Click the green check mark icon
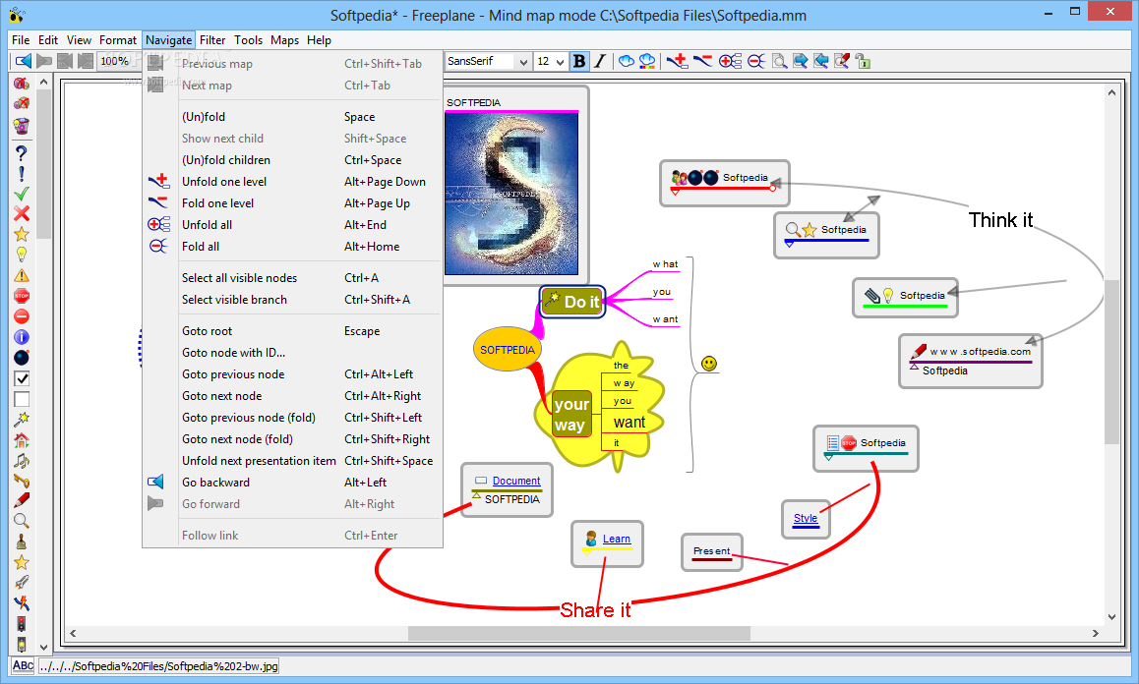This screenshot has width=1139, height=684. pyautogui.click(x=22, y=194)
